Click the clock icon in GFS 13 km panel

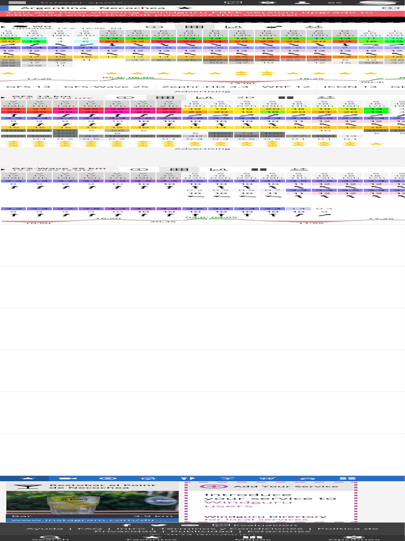[126, 98]
